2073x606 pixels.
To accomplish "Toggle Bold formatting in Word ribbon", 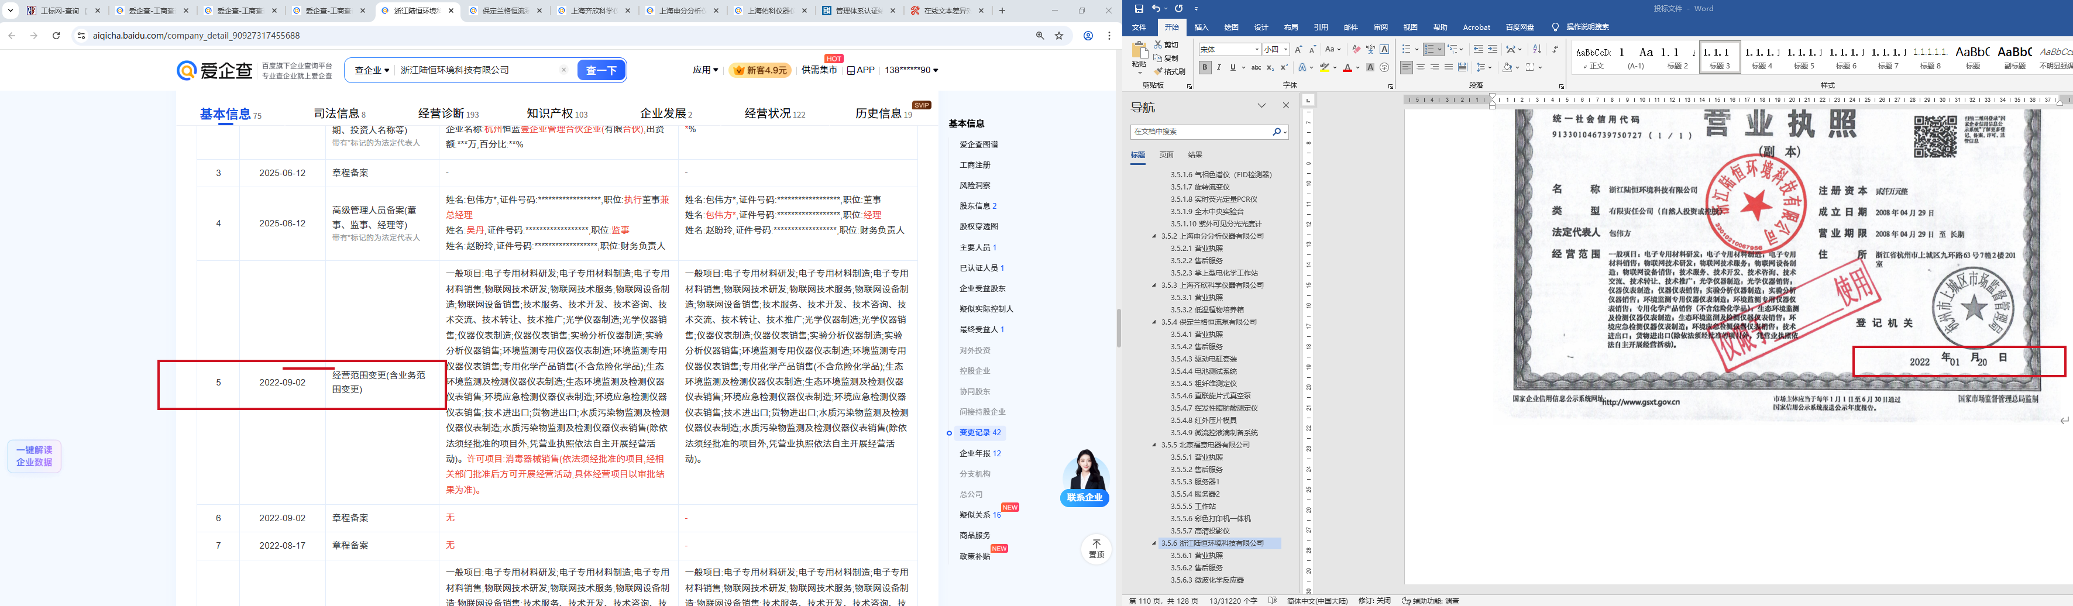I will click(x=1205, y=68).
